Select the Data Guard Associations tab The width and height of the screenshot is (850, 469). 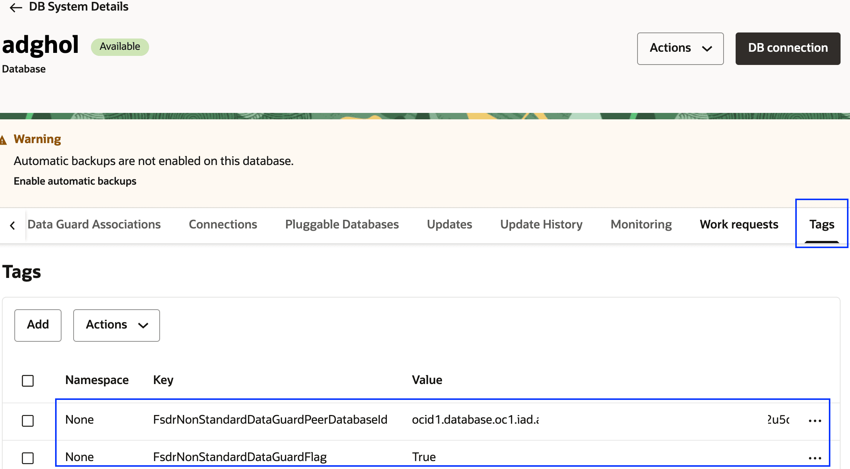pos(94,225)
